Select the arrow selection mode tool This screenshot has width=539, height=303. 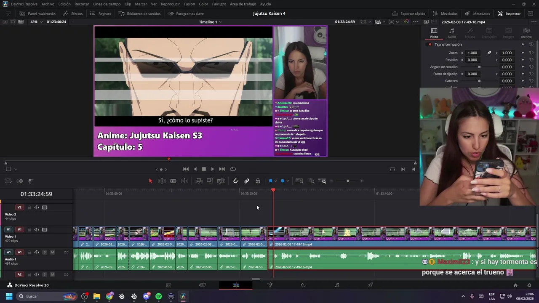click(150, 181)
